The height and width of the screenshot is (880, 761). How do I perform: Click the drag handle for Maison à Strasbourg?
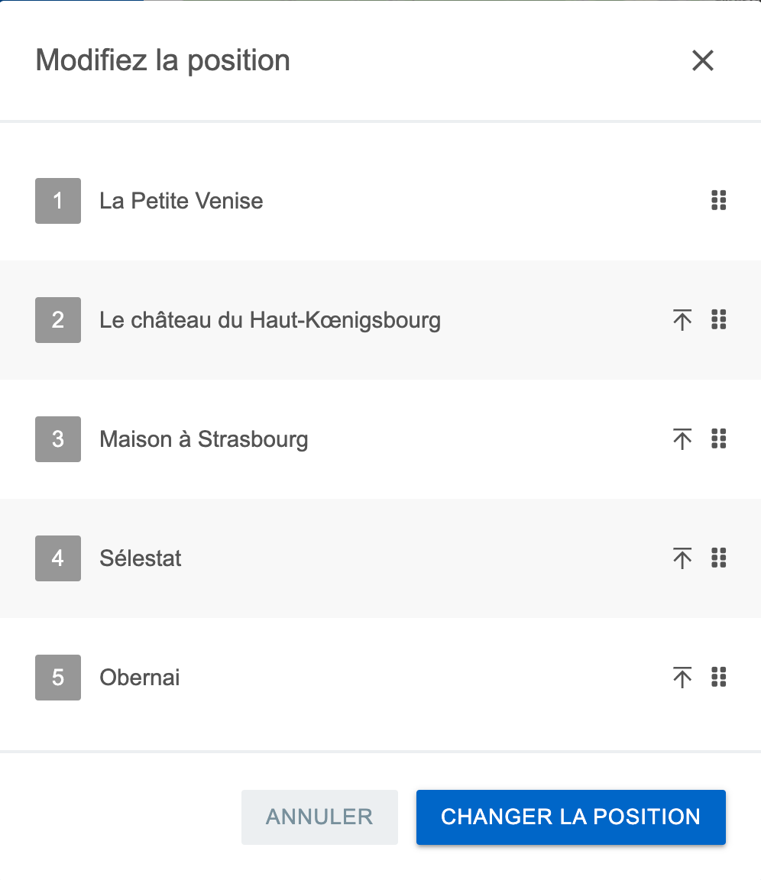[x=718, y=438]
